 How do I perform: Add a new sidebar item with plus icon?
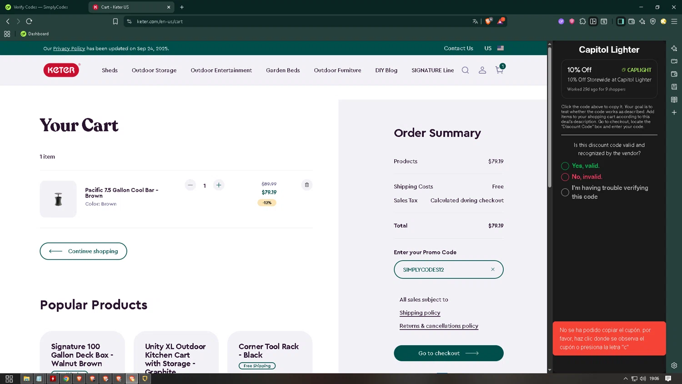coord(674,112)
